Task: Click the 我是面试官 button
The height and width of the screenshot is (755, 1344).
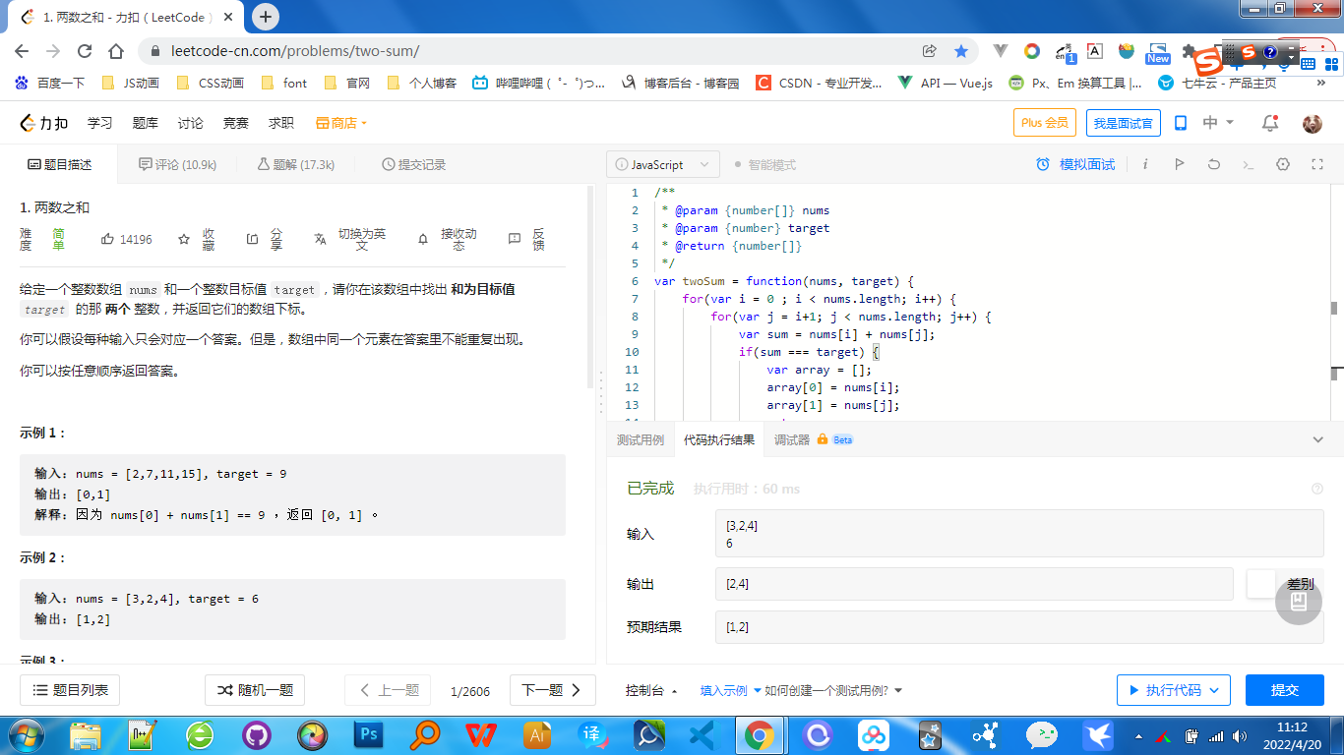Action: [x=1124, y=123]
